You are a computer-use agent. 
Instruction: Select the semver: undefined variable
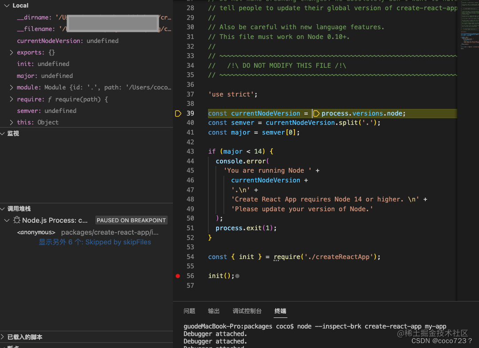point(47,111)
